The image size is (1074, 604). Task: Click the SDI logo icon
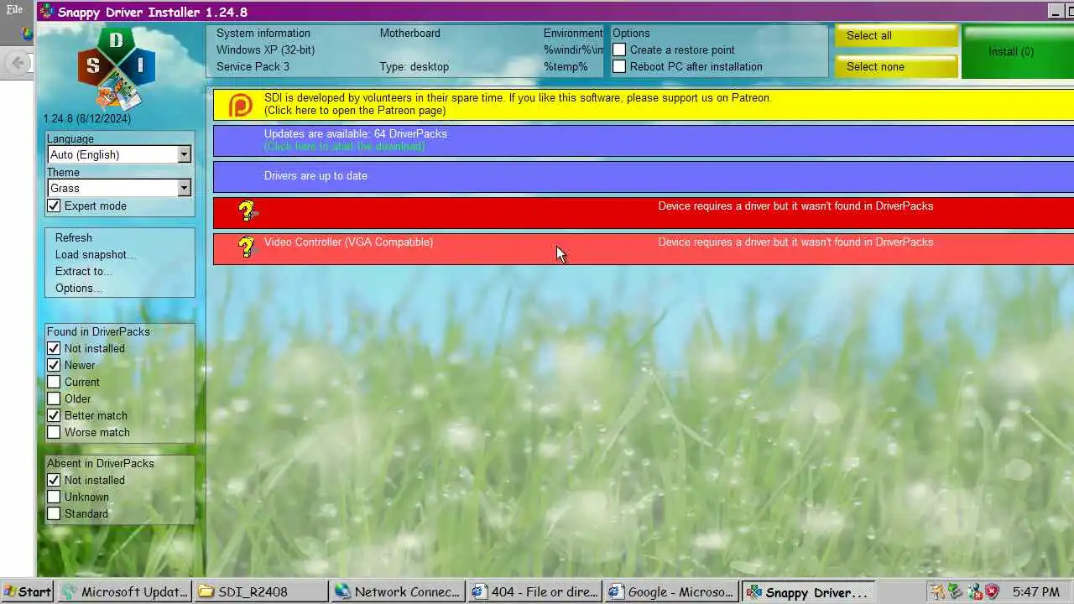pos(117,69)
